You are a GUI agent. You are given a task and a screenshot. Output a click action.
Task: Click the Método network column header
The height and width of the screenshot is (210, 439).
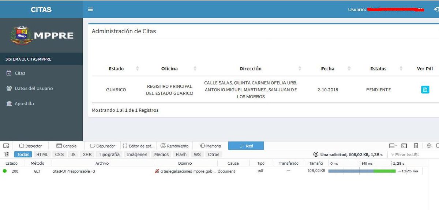click(37, 163)
